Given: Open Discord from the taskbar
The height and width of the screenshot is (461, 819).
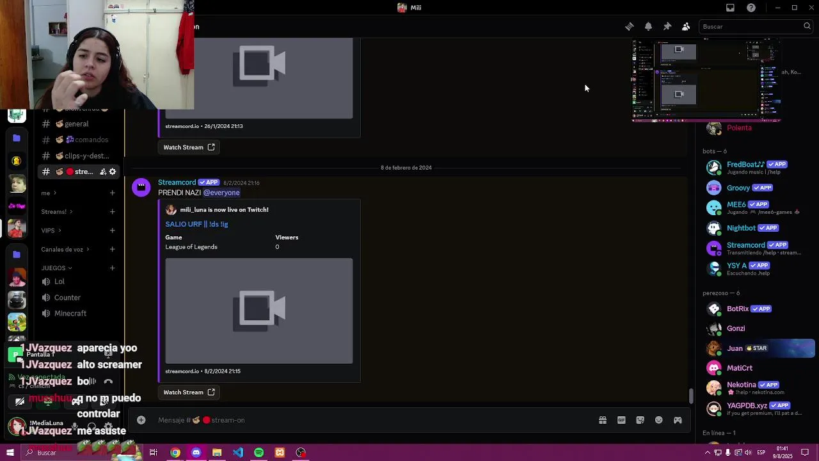Looking at the screenshot, I should pyautogui.click(x=196, y=453).
